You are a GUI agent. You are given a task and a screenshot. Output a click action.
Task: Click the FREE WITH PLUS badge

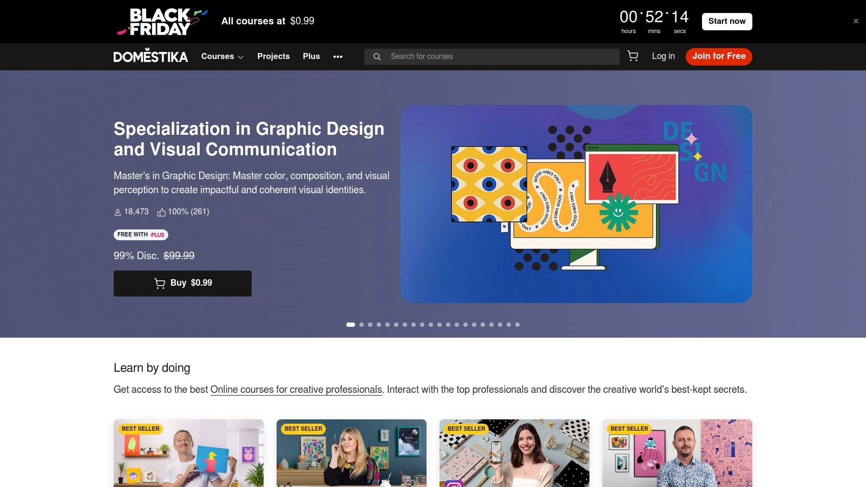pos(141,235)
